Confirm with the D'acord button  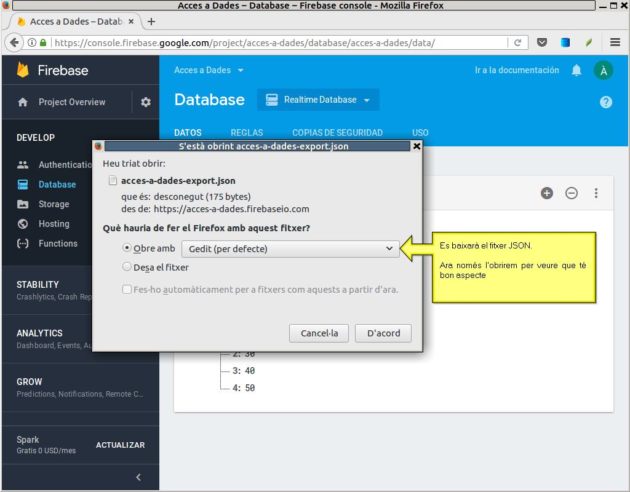[x=383, y=333]
